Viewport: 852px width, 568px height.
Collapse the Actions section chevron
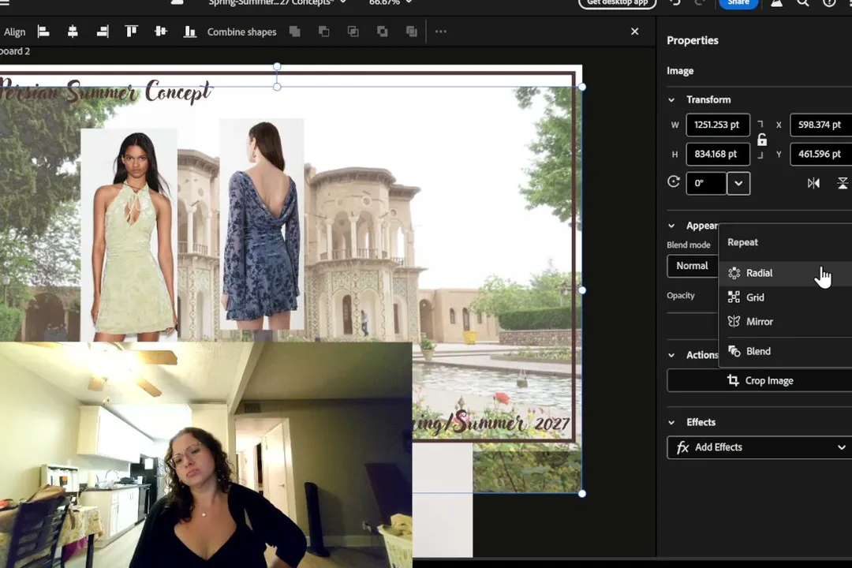[671, 356]
